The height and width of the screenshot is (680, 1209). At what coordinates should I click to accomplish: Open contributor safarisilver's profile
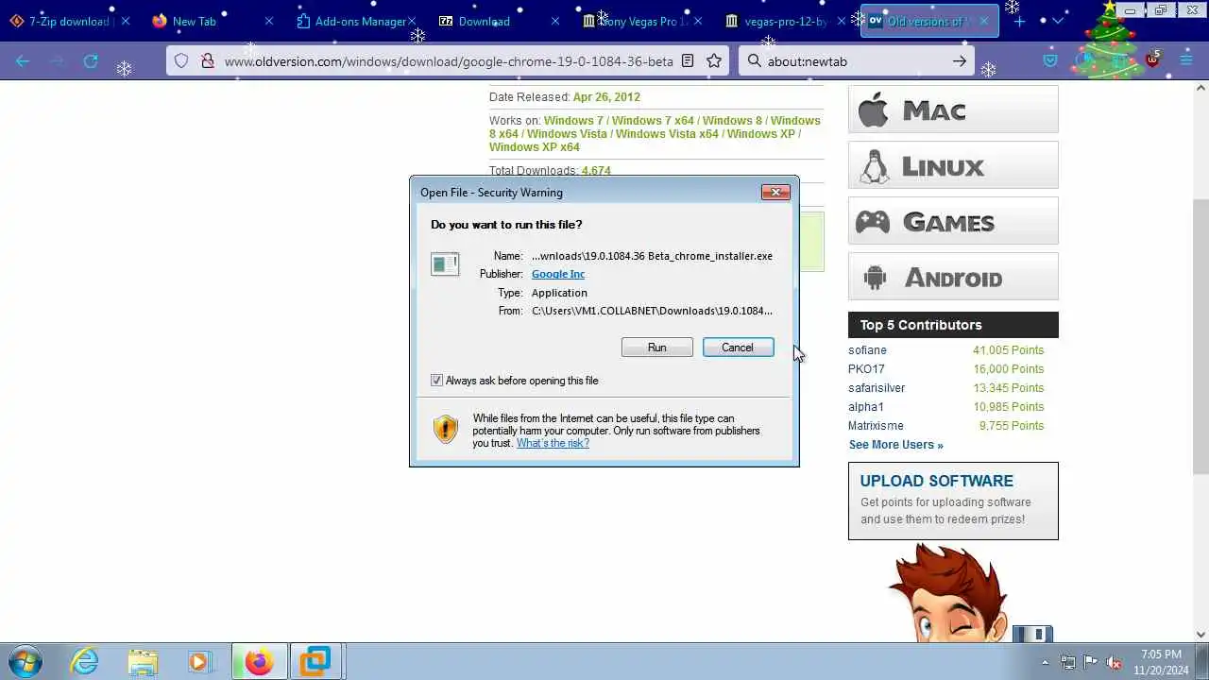[x=877, y=388]
